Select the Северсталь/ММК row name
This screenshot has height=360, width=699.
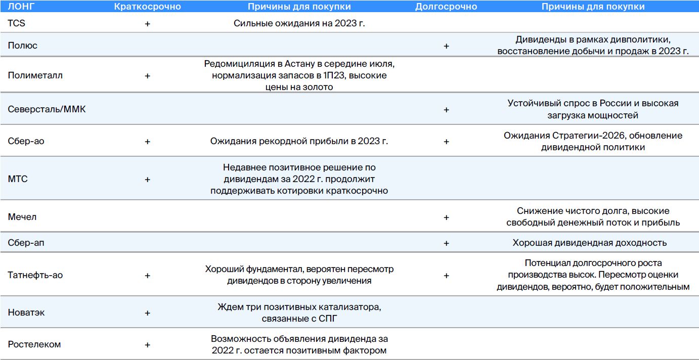coord(47,109)
